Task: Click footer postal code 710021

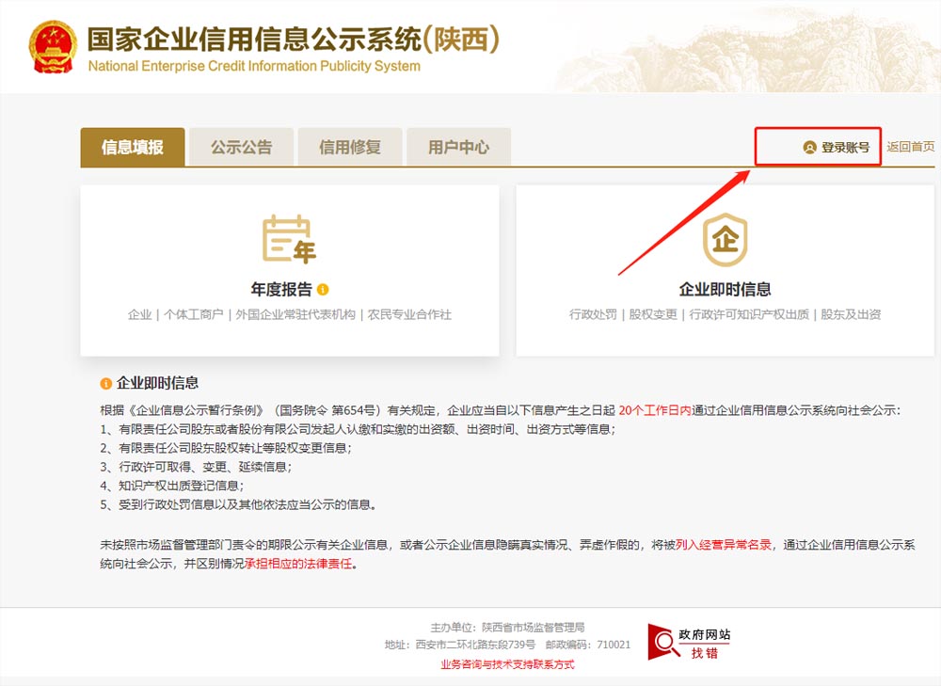Action: pos(614,645)
